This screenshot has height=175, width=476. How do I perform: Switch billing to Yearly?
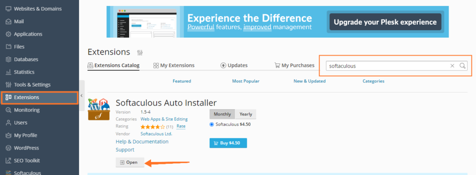[245, 114]
